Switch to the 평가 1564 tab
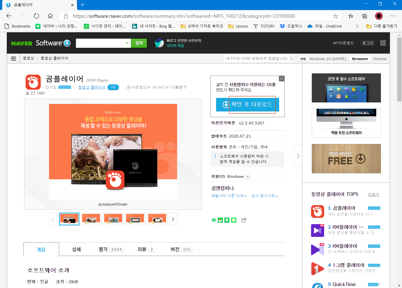 click(x=111, y=249)
